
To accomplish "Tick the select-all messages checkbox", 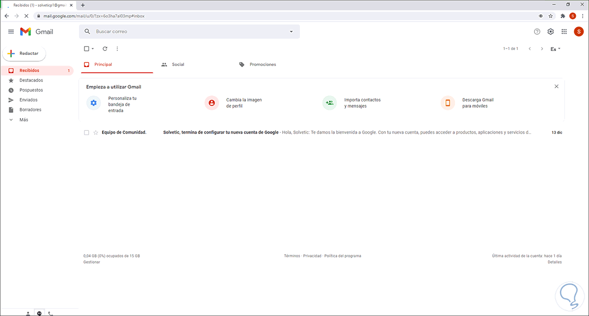I will [x=86, y=49].
